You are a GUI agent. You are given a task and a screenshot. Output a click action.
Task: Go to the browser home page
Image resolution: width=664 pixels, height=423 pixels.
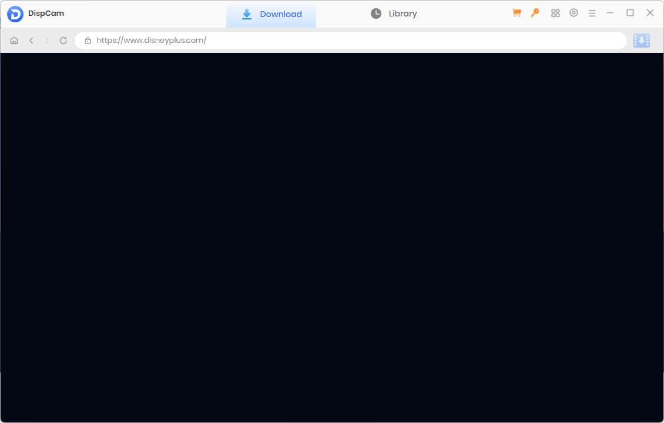click(x=14, y=41)
